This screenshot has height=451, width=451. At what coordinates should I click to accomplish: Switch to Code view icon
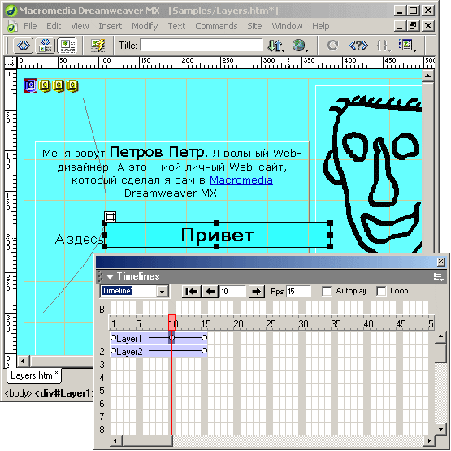click(24, 46)
